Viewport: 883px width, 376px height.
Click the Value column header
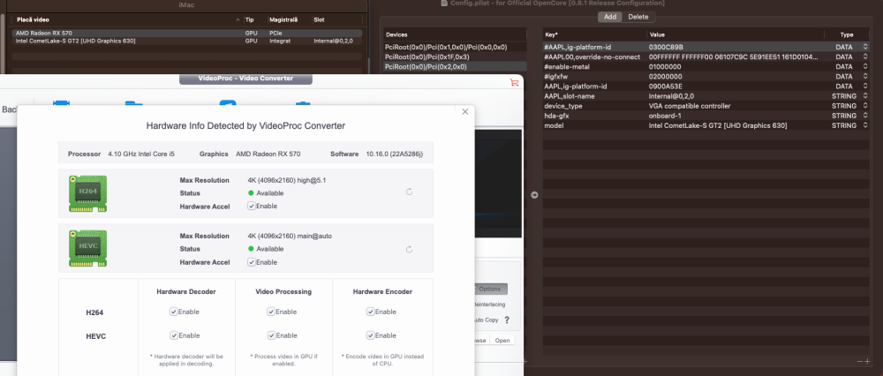click(x=657, y=35)
